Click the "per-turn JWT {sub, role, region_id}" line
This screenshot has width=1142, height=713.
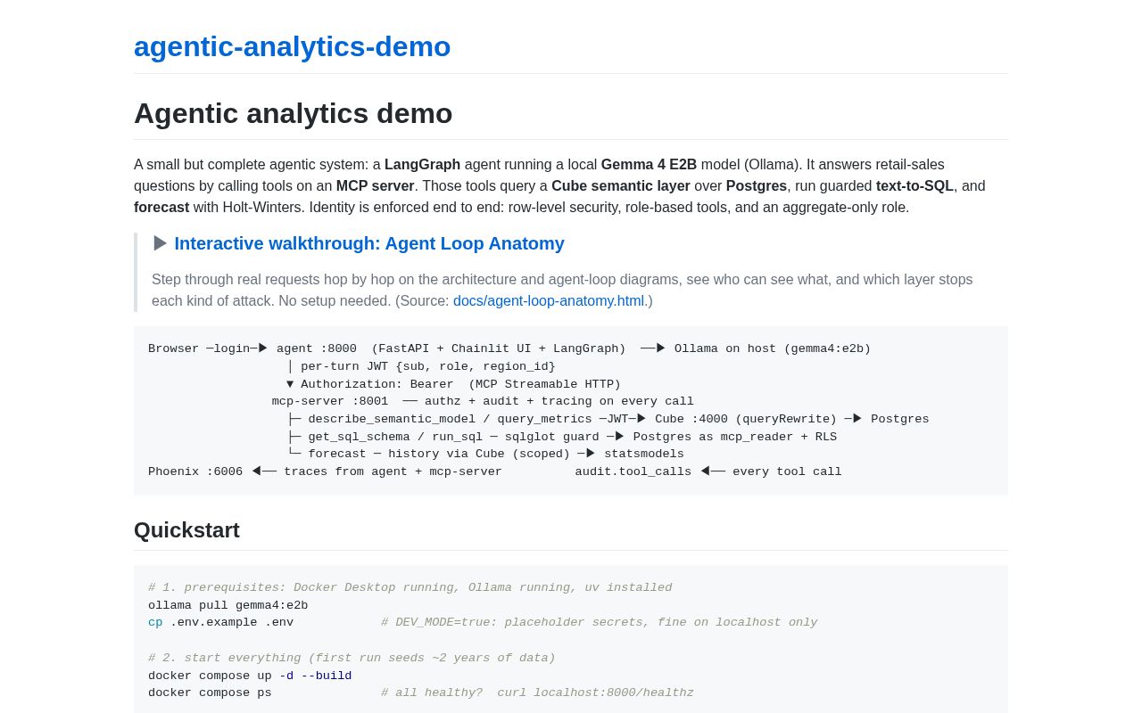point(428,366)
